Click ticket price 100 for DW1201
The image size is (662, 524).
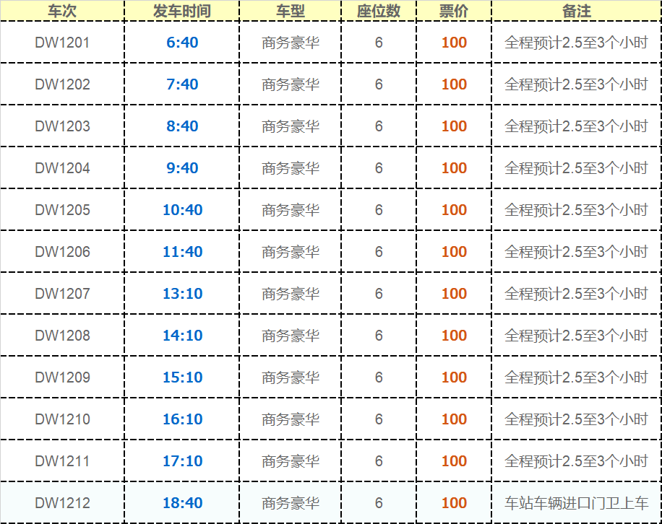coord(454,43)
